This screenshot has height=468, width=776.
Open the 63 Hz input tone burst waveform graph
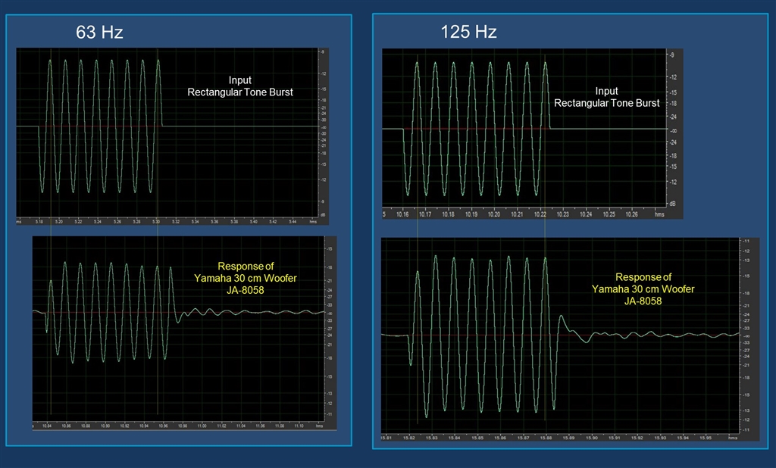coord(172,136)
